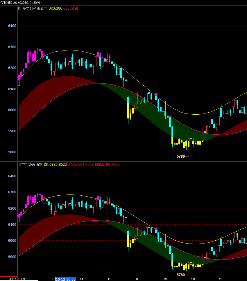Image resolution: width=247 pixels, height=281 pixels.
Task: Click the 6400 price label in main chart
Action: 12,26
